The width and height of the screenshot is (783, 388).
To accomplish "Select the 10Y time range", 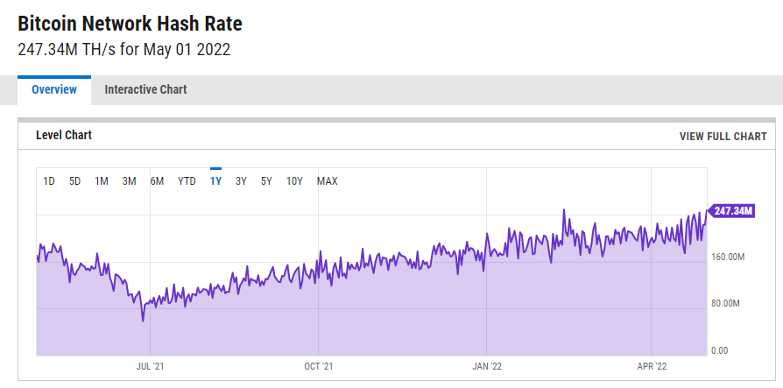I will (294, 181).
